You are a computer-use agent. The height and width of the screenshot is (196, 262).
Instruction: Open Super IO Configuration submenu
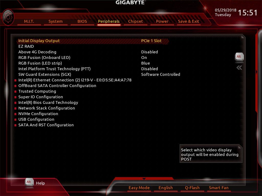point(41,97)
